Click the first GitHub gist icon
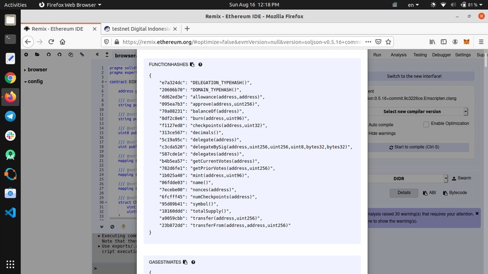Screen dimensions: 488x274 click(x=48, y=54)
